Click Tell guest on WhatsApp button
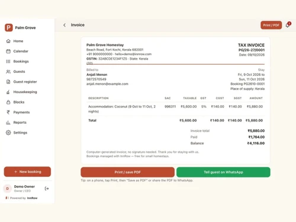 [223, 172]
